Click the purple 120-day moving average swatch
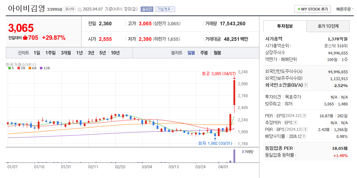Screen dimensions: 357x178 point(41,68)
